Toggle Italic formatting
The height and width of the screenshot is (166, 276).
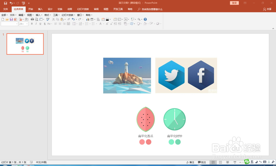36,24
